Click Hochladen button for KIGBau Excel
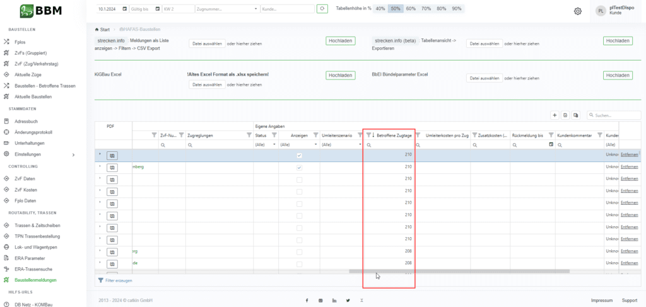Viewport: 646px width, 307px height. pos(340,75)
